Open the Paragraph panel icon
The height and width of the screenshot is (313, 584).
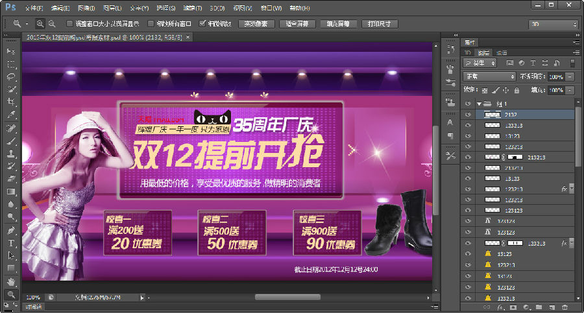(450, 135)
